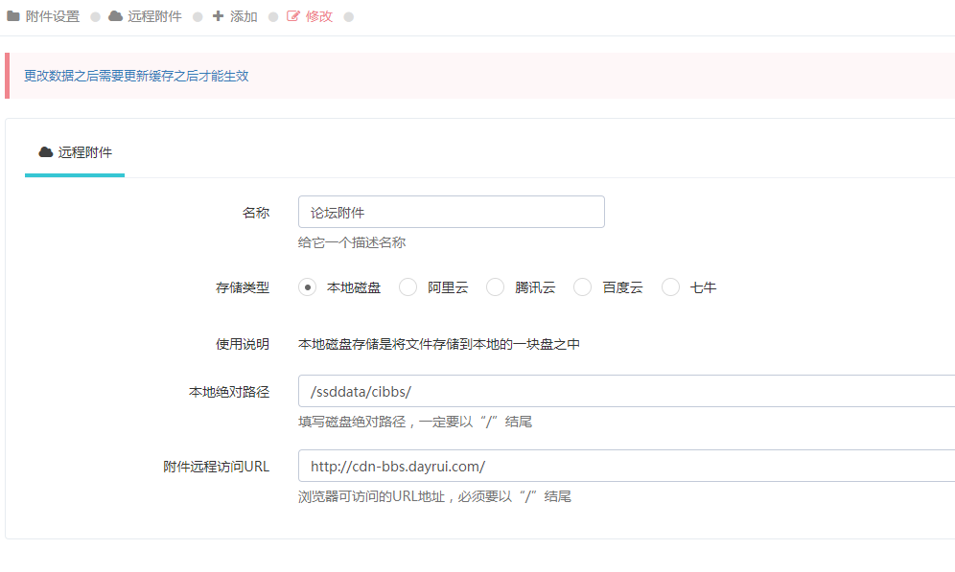Click the 本地磁盘存储 usage description text
Image resolution: width=955 pixels, height=572 pixels.
tap(439, 344)
